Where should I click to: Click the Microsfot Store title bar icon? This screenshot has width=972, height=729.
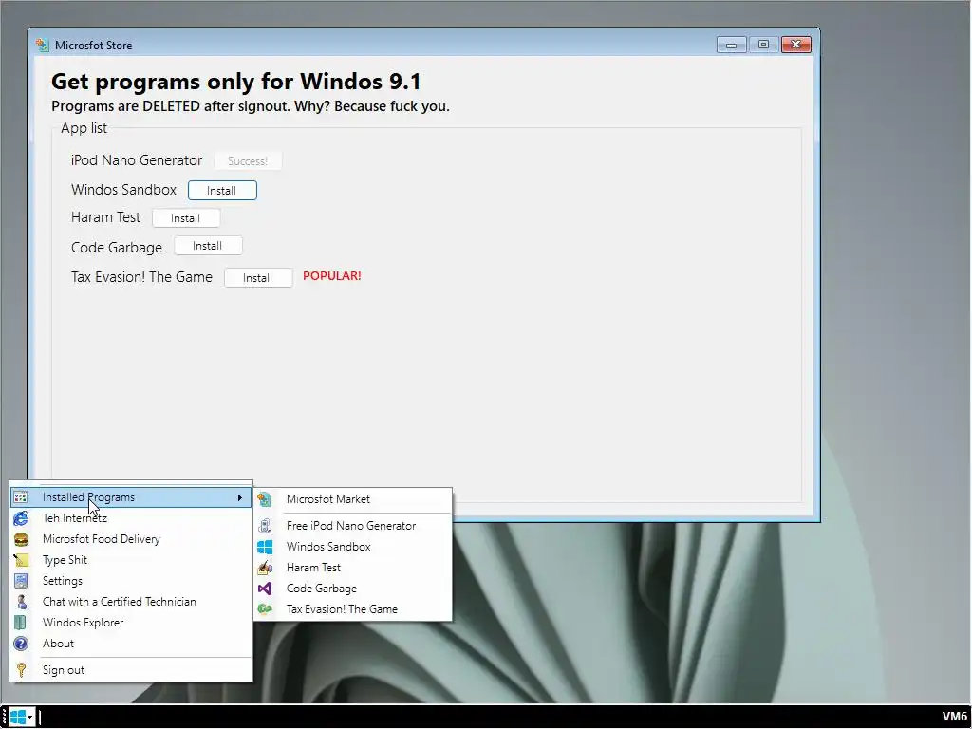(x=42, y=46)
